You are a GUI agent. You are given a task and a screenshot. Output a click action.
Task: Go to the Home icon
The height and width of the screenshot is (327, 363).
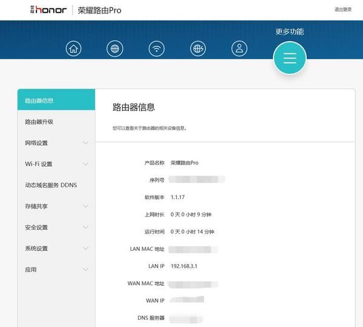tap(73, 48)
